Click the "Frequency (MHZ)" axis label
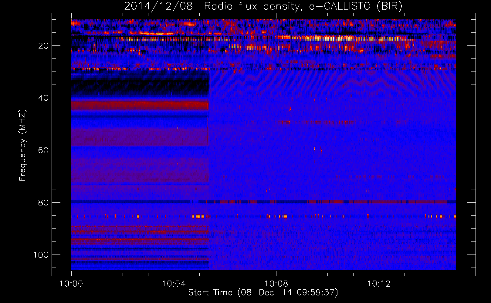Viewport: 491px width, 303px height. [x=23, y=145]
